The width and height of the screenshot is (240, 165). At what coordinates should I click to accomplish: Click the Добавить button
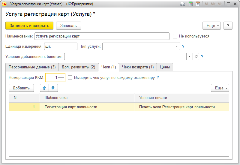[x=21, y=88]
